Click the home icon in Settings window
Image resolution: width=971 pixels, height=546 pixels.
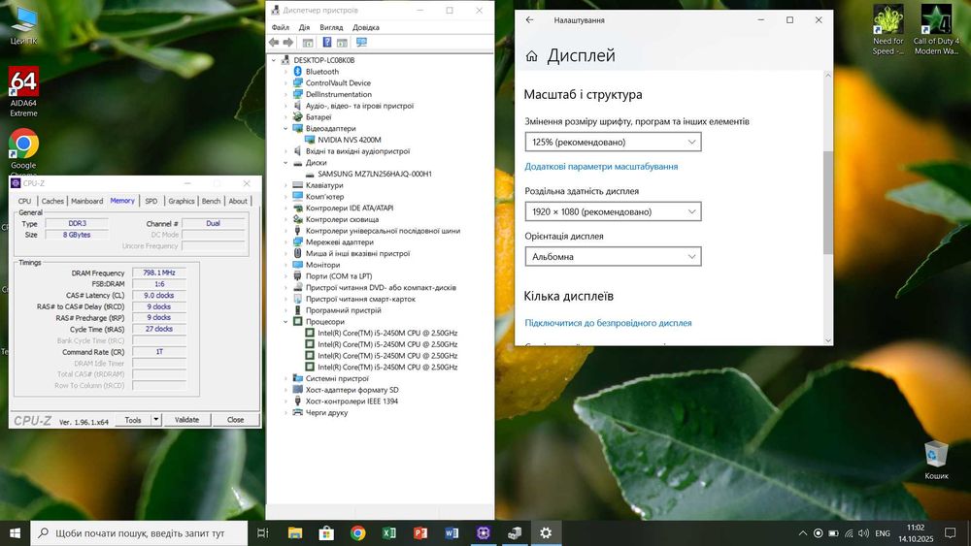531,56
